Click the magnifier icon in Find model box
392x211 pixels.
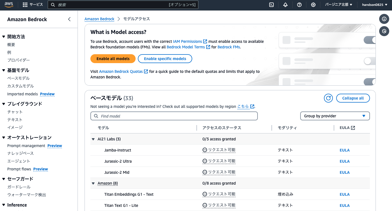[96, 116]
